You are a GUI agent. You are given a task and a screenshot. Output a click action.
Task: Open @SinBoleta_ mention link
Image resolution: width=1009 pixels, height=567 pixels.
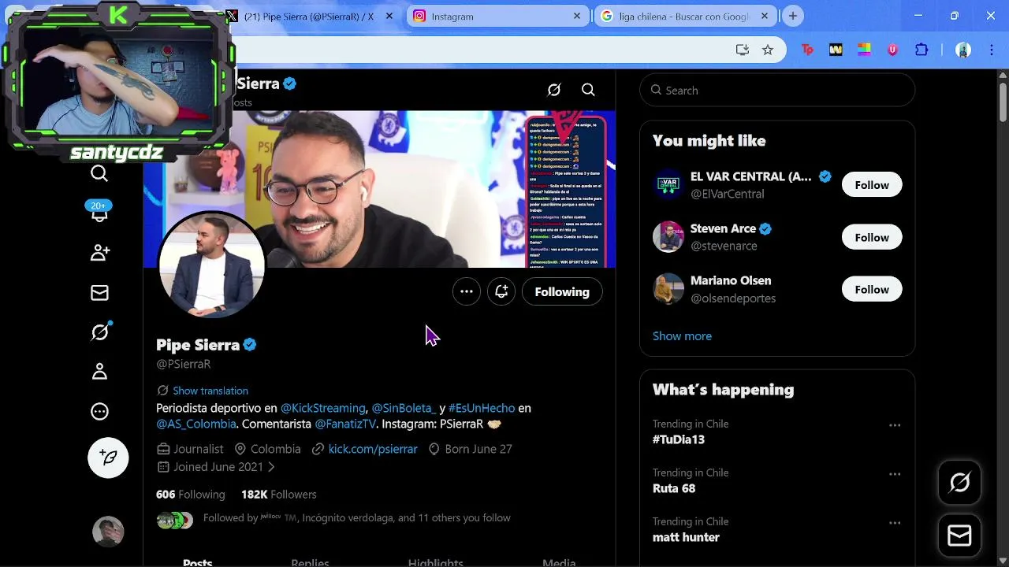click(x=404, y=408)
